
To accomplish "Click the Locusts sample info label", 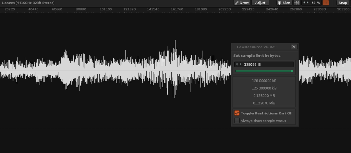I will (x=28, y=3).
